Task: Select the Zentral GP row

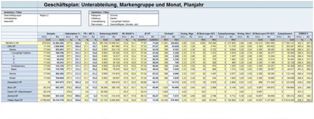Action: coord(12,96)
